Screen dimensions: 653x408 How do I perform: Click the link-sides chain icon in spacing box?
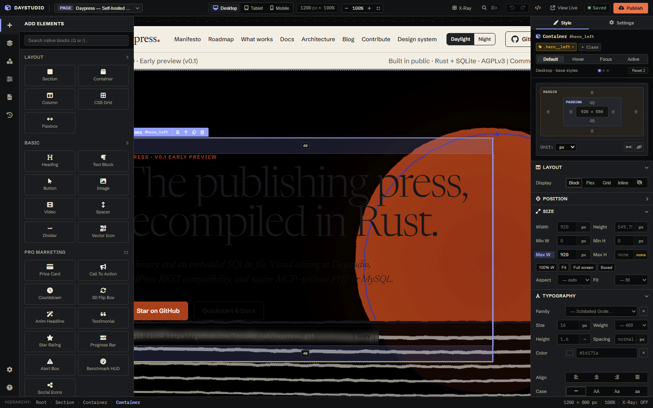click(639, 147)
